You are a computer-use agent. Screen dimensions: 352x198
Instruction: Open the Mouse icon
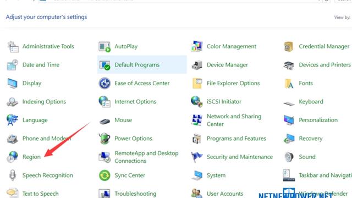point(105,121)
